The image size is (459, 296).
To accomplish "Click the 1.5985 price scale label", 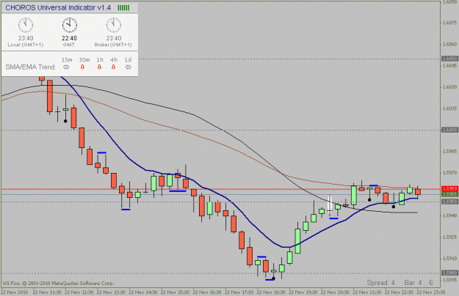I will pyautogui.click(x=450, y=152).
